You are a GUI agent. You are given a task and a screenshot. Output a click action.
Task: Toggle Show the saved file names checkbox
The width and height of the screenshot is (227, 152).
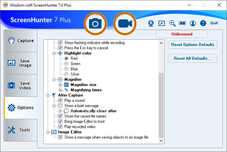[60, 116]
